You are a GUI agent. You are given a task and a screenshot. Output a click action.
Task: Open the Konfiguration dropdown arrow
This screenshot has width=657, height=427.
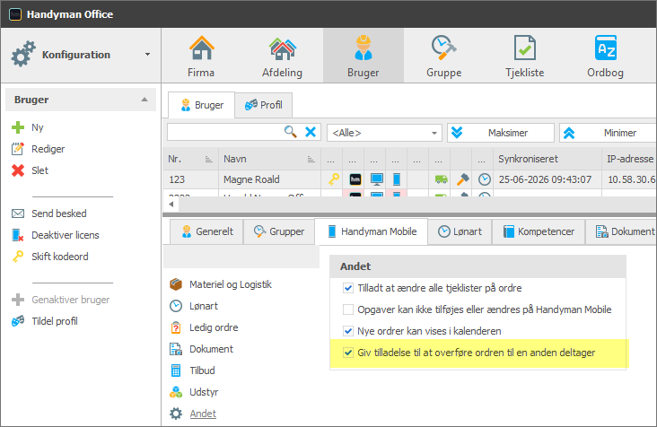click(x=147, y=55)
